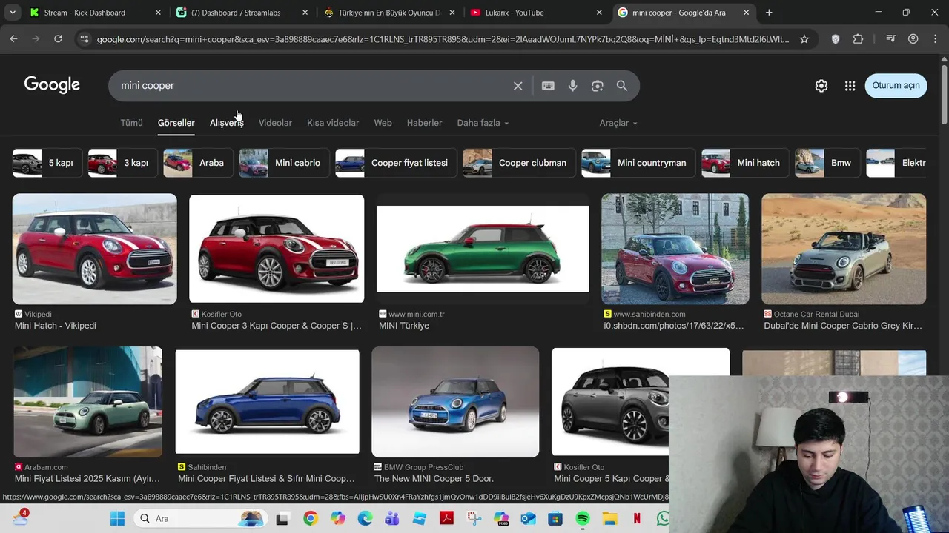Open Chrome extensions puzzle icon
This screenshot has height=533, width=949.
tap(858, 39)
